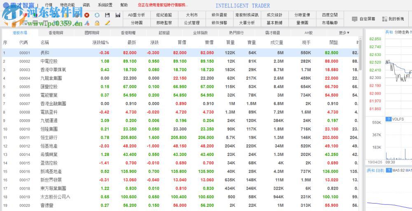Click the 成交統計 button

coord(274,15)
